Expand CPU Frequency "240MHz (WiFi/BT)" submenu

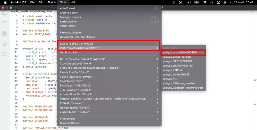(x=109, y=59)
